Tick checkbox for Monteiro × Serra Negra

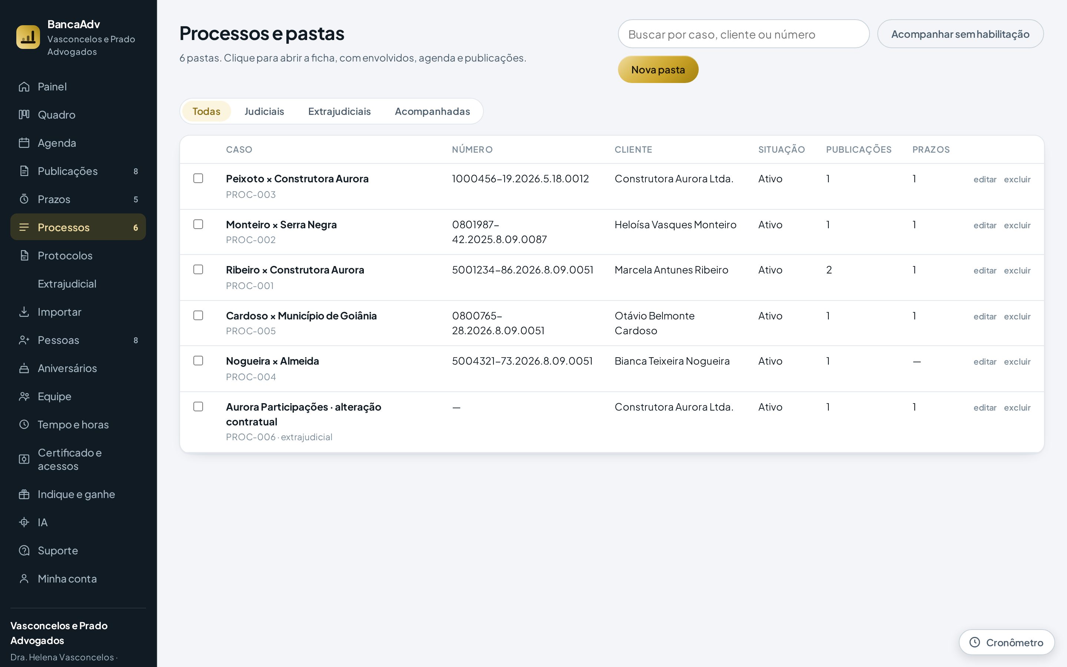(199, 224)
